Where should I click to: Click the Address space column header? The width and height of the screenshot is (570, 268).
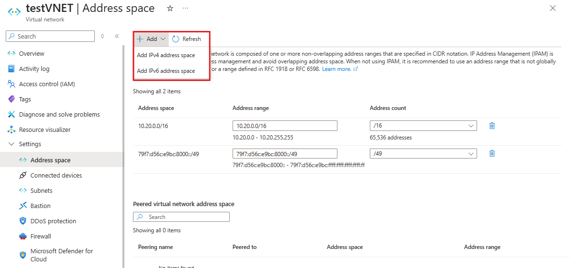(x=156, y=108)
